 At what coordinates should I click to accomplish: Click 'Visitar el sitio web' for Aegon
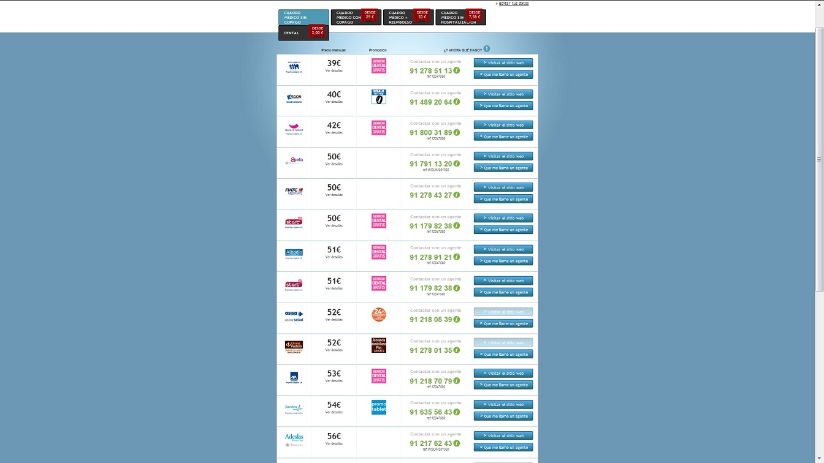point(503,94)
